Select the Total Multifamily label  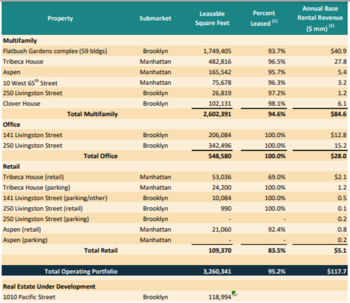coord(92,114)
